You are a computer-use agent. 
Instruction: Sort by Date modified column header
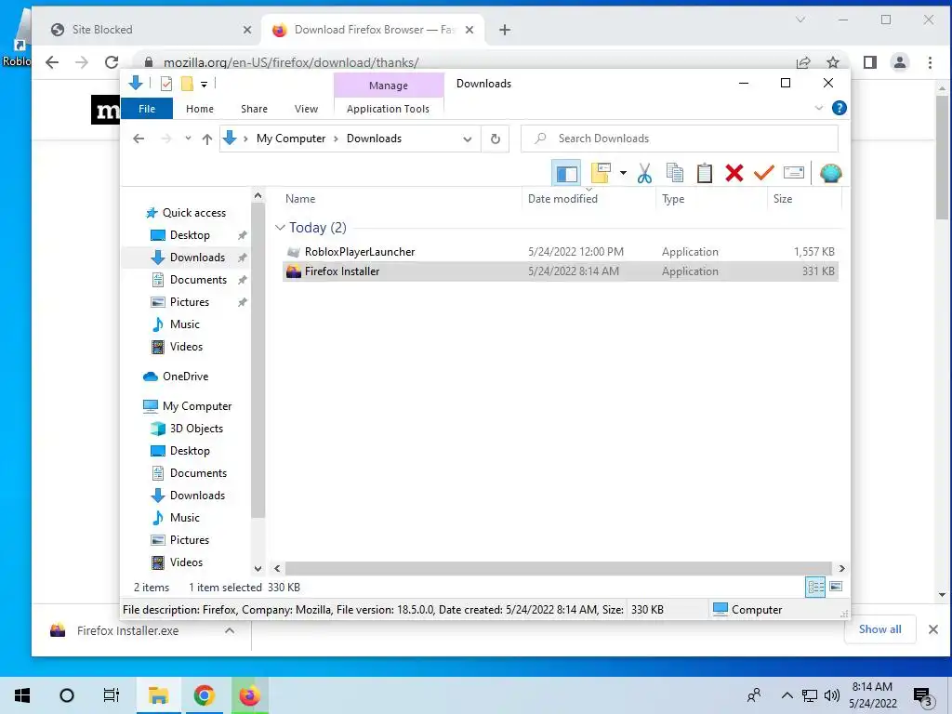click(562, 199)
